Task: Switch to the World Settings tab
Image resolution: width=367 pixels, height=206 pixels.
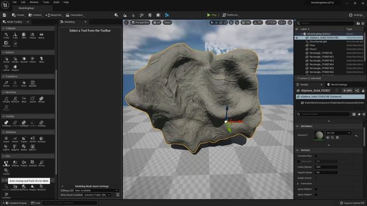Action: pos(337,85)
